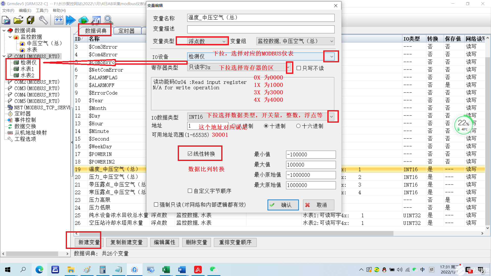The height and width of the screenshot is (276, 491).
Task: Collapse the 监控数据 tree branch
Action: point(10,37)
